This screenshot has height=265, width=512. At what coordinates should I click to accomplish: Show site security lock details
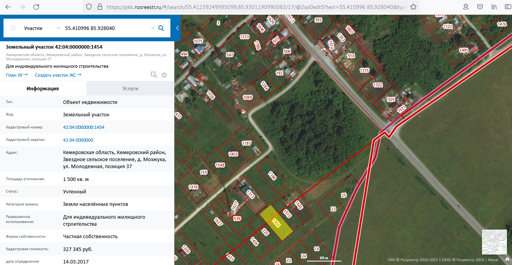point(99,7)
